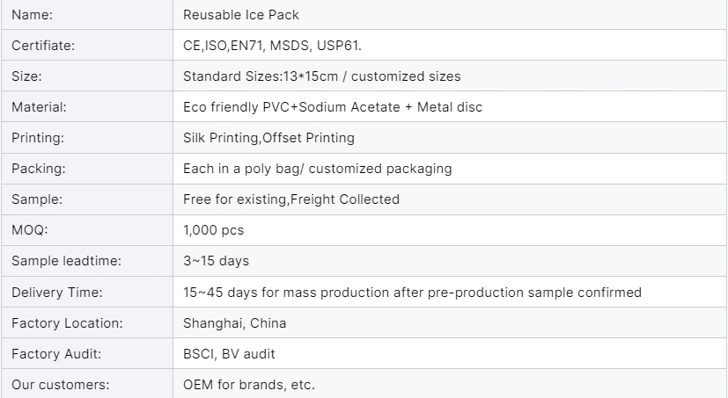Click the Eco friendly PVC material description
Viewport: 728px width, 398px height.
click(x=333, y=107)
